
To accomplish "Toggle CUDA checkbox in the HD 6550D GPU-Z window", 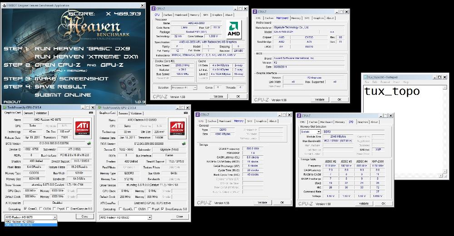I will tap(135, 209).
